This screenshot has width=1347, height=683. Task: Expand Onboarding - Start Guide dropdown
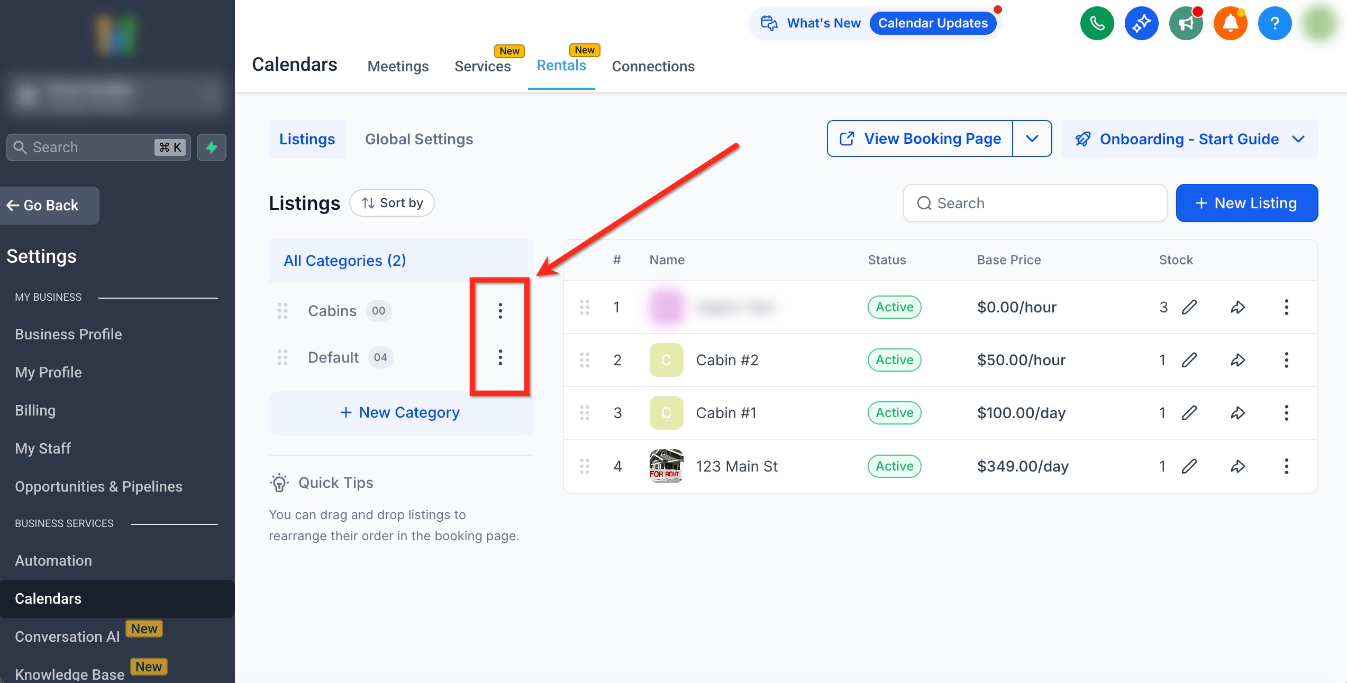click(1298, 139)
